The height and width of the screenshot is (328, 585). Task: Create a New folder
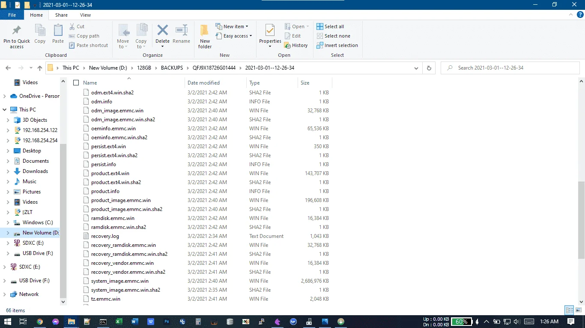(x=205, y=36)
